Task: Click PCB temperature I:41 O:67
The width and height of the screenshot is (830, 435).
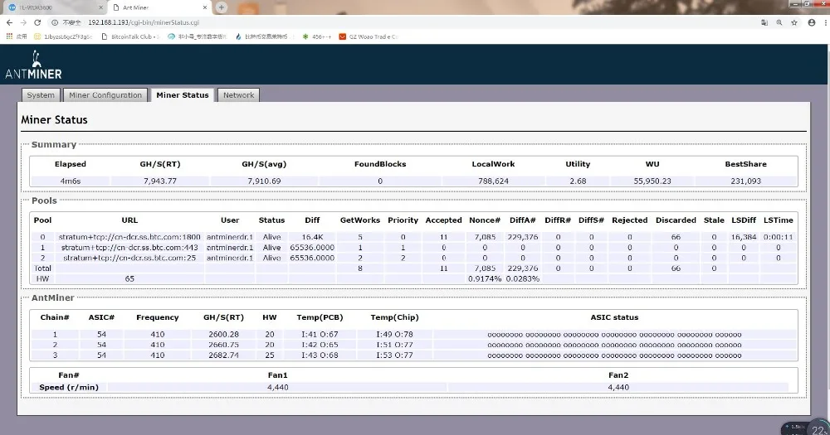Action: (320, 334)
